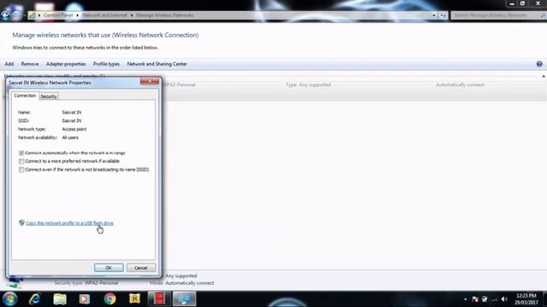Image resolution: width=547 pixels, height=307 pixels.
Task: Open the Action Center flag tray icon
Action: click(475, 299)
